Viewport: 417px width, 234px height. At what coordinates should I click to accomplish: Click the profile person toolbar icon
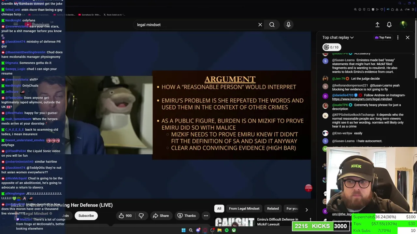[397, 9]
